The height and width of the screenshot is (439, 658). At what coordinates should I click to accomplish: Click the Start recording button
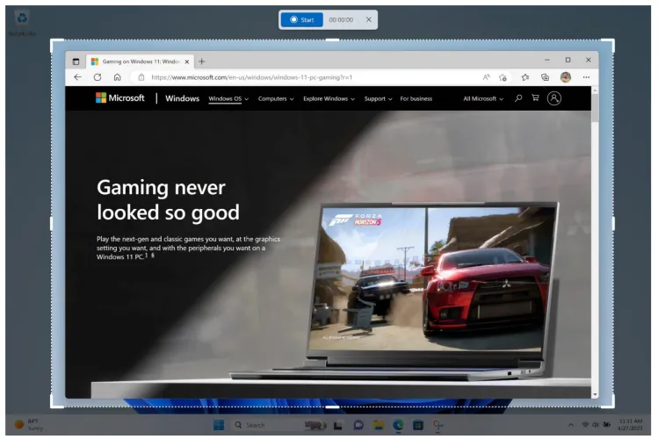(301, 19)
